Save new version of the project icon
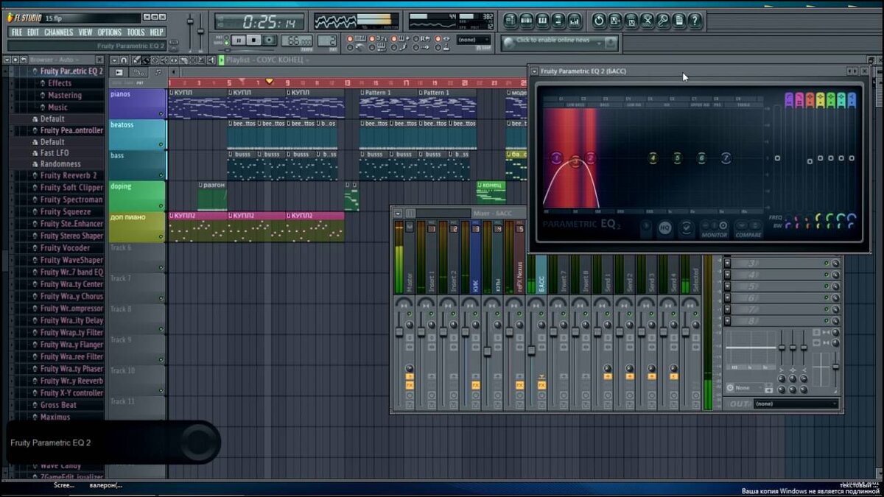The height and width of the screenshot is (497, 884). (x=614, y=21)
